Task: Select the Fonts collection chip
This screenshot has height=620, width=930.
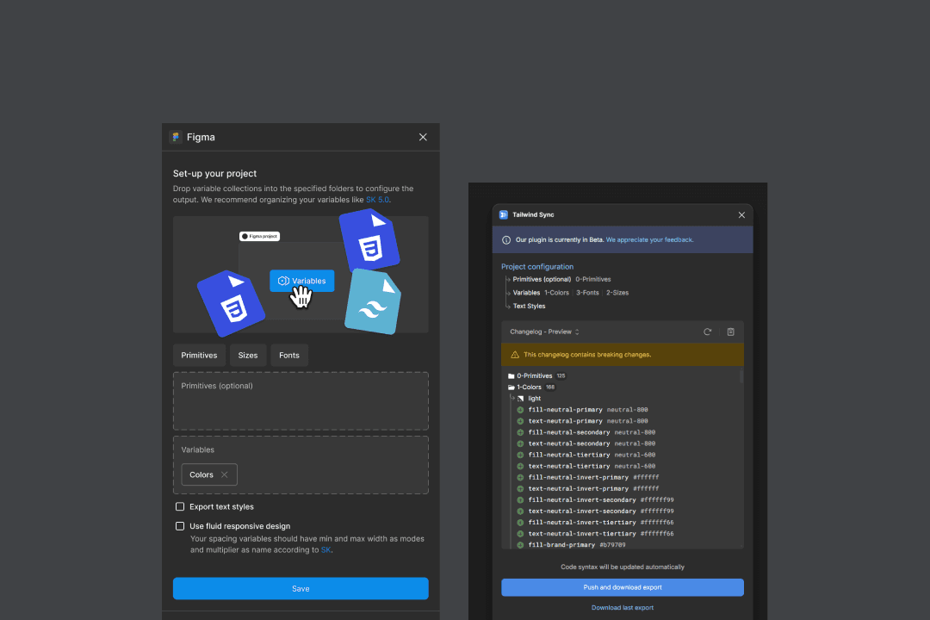Action: pyautogui.click(x=289, y=356)
